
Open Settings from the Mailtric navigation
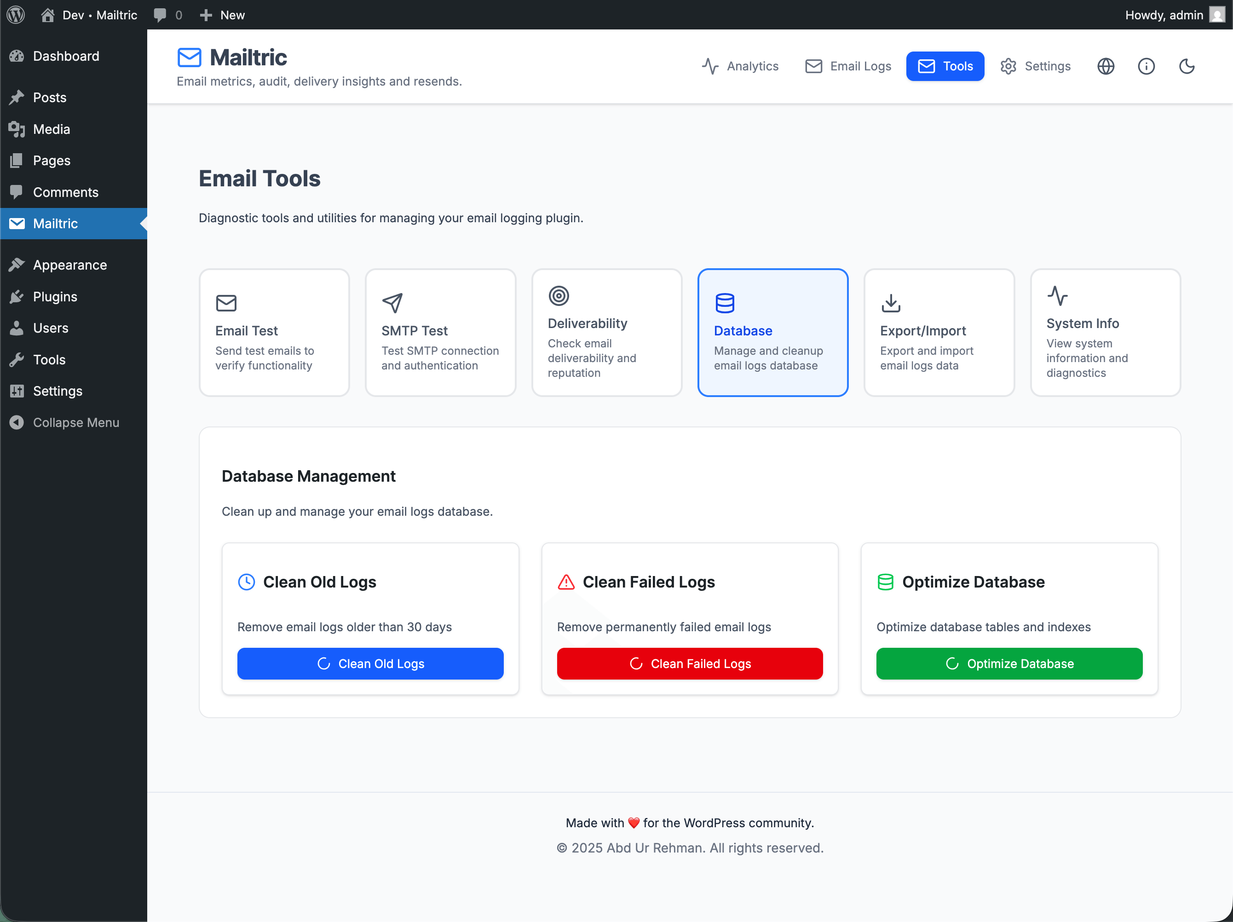(x=1035, y=66)
